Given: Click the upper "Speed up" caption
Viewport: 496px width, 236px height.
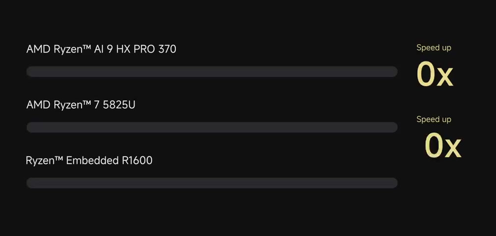Looking at the screenshot, I should click(434, 48).
